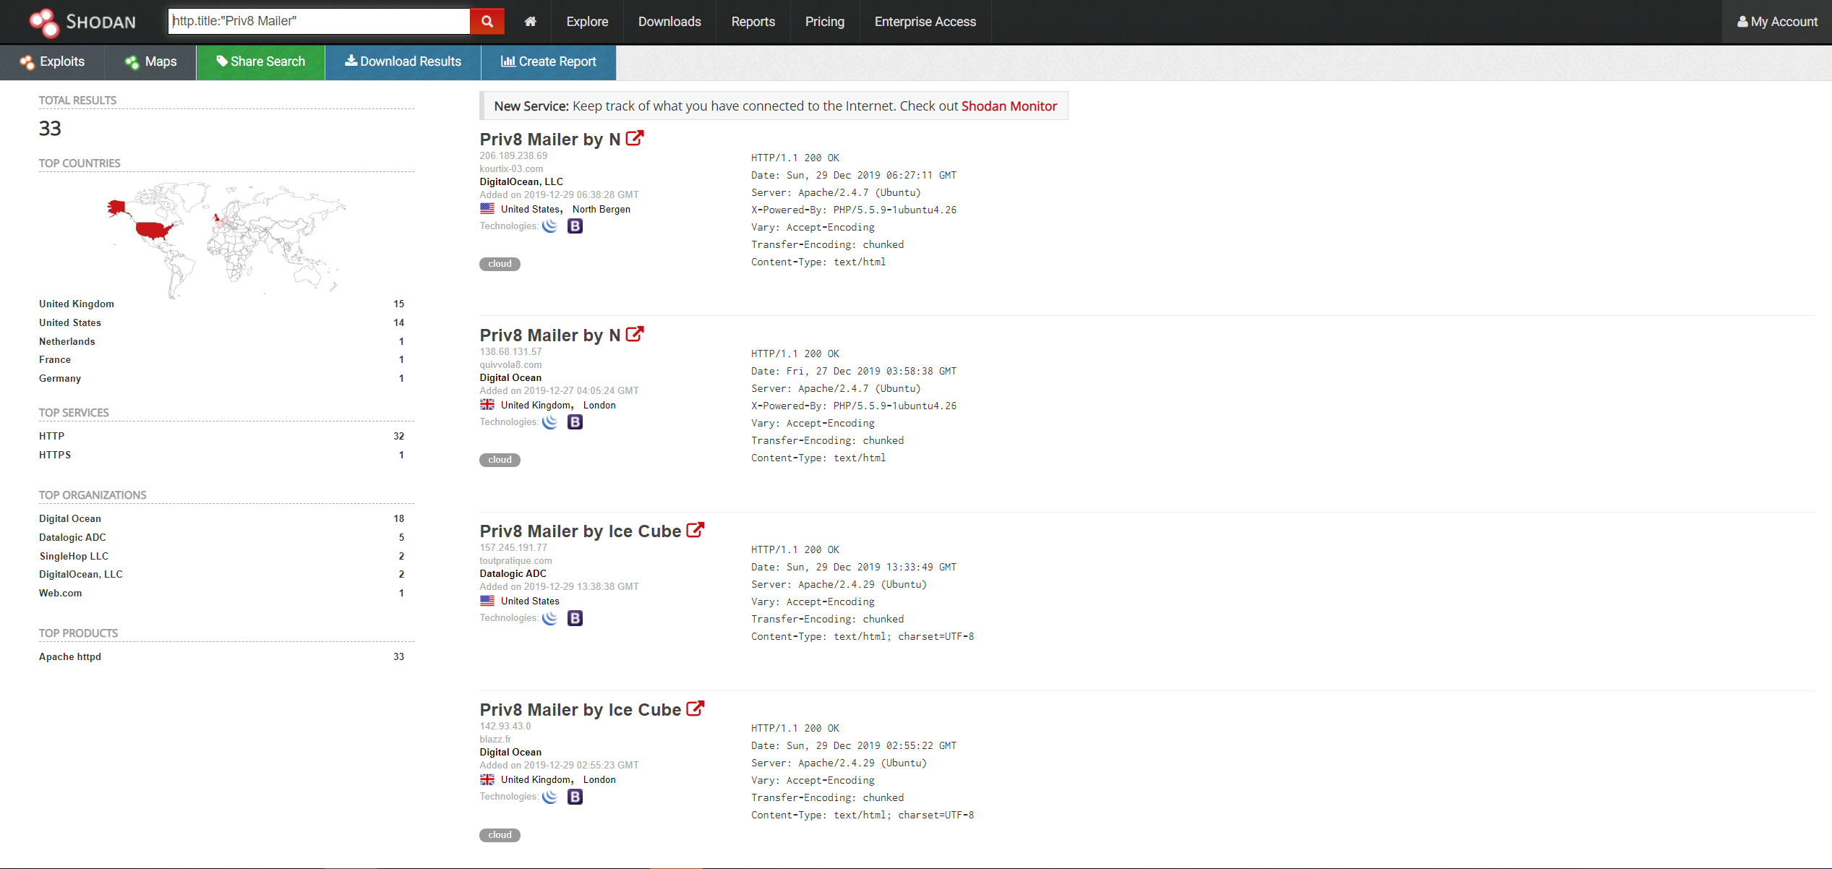
Task: Filter results by United Kingdom country
Action: (77, 304)
